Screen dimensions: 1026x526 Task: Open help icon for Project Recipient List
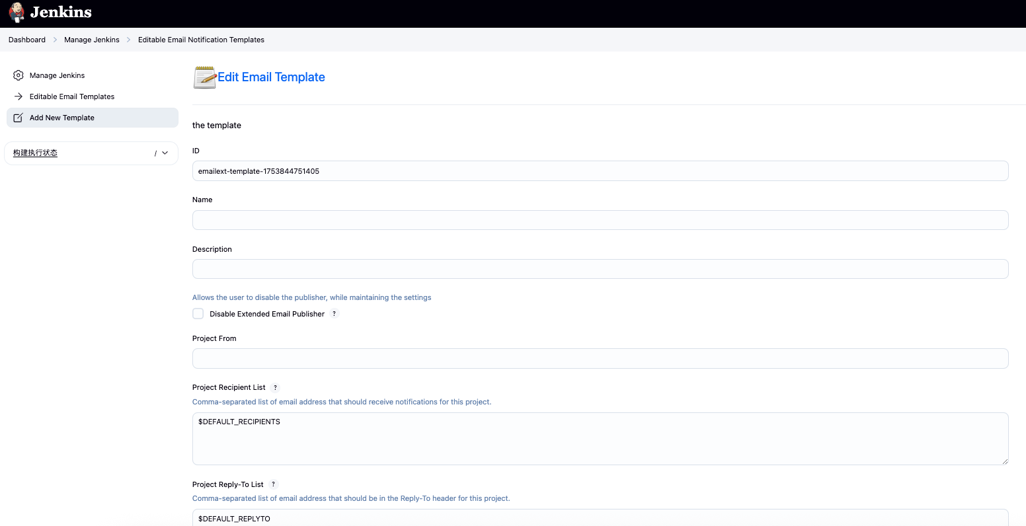click(x=276, y=388)
